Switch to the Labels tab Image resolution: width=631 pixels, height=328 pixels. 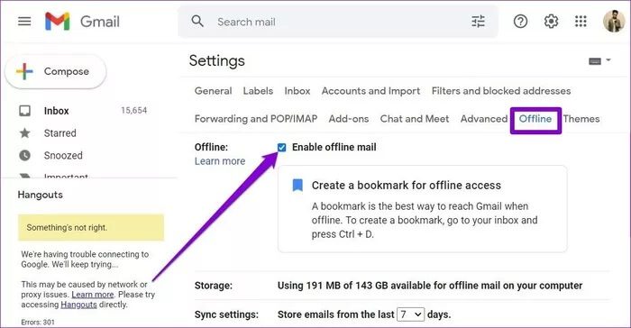(x=258, y=91)
